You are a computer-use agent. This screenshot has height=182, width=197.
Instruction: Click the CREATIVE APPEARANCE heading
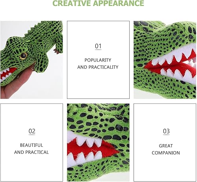(x=98, y=3)
